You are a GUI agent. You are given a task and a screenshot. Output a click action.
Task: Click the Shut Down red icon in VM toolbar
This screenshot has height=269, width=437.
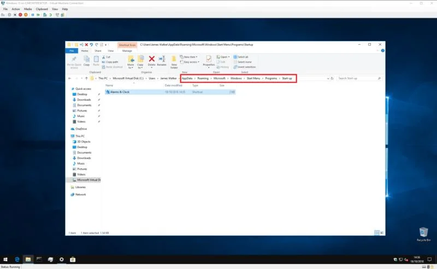coord(20,15)
